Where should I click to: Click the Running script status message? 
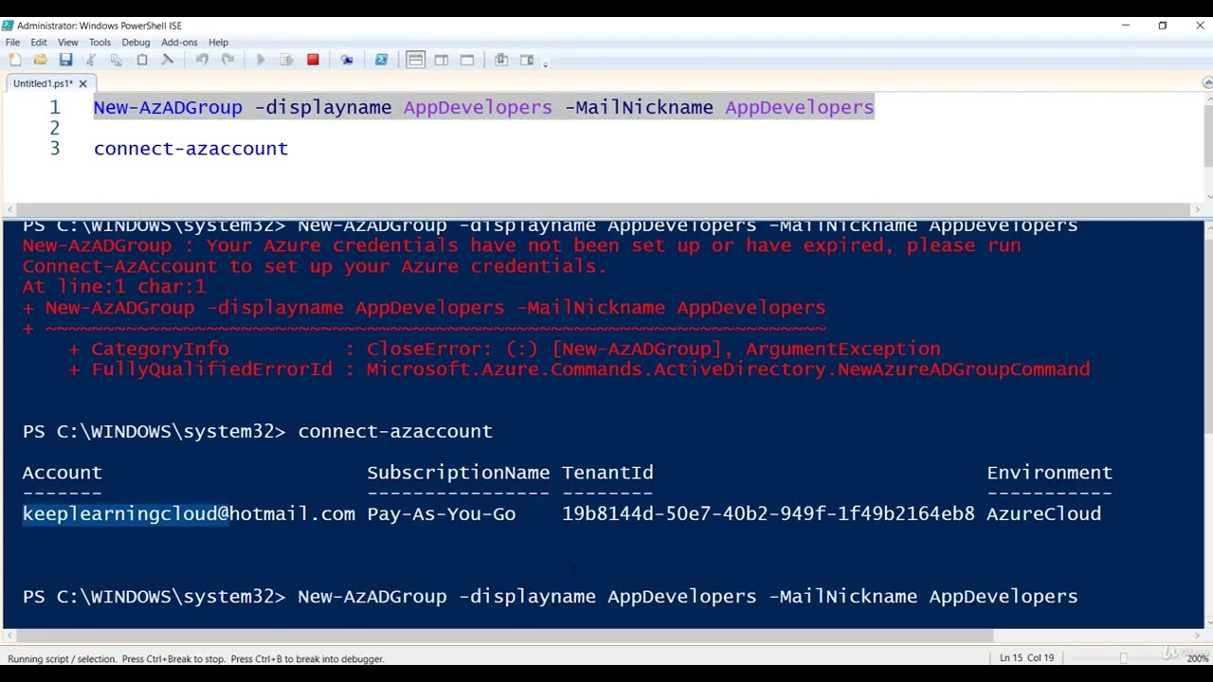(x=196, y=658)
